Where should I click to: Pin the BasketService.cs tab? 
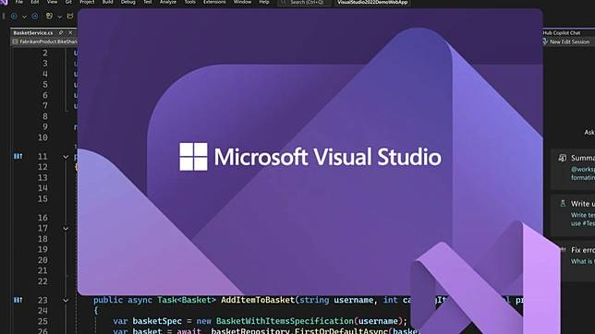click(61, 32)
